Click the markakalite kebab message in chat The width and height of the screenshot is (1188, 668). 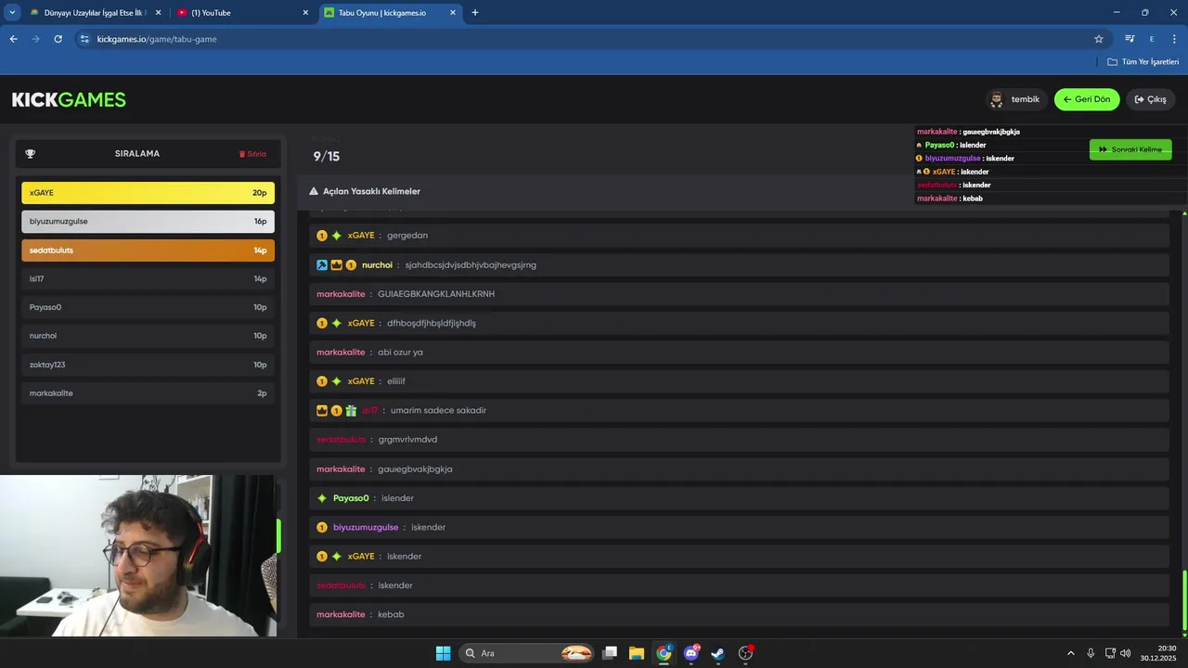[x=738, y=615]
